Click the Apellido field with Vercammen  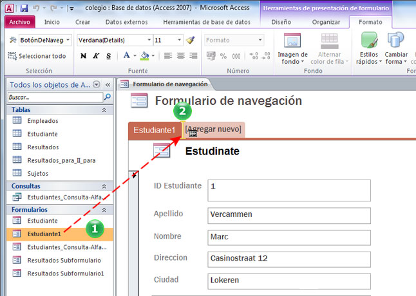point(289,216)
